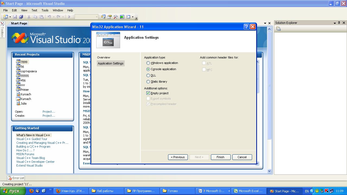
Task: Click the Finish button
Action: [x=220, y=157]
